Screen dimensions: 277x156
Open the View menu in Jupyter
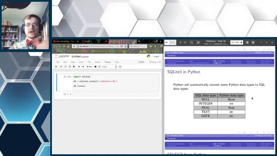tap(73, 62)
